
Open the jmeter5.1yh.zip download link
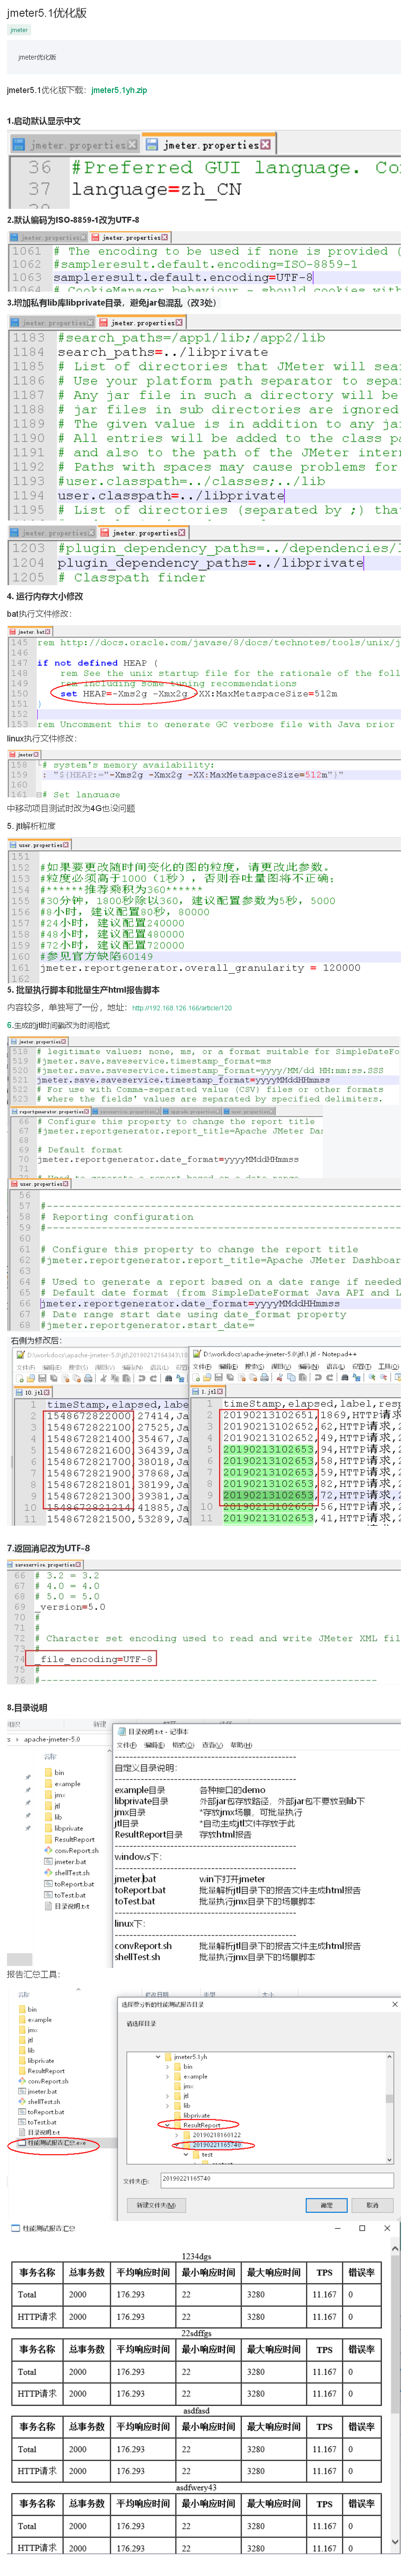pyautogui.click(x=119, y=90)
